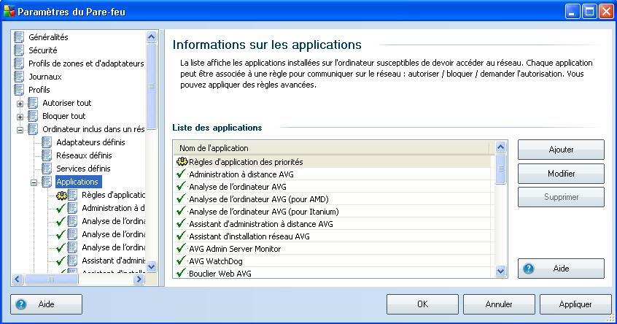The image size is (617, 324).
Task: Click green checkmark beside Bouclier Web AVG
Action: tap(182, 273)
